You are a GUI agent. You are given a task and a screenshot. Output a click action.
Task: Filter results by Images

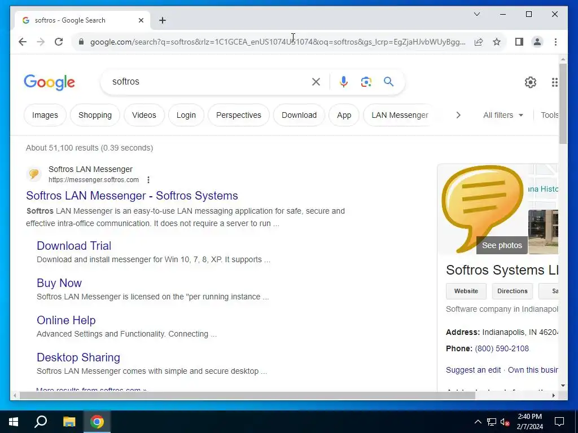pos(45,115)
